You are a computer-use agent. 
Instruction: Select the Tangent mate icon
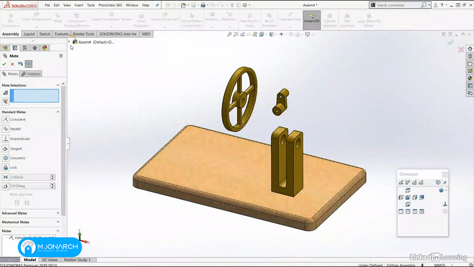[x=5, y=149]
